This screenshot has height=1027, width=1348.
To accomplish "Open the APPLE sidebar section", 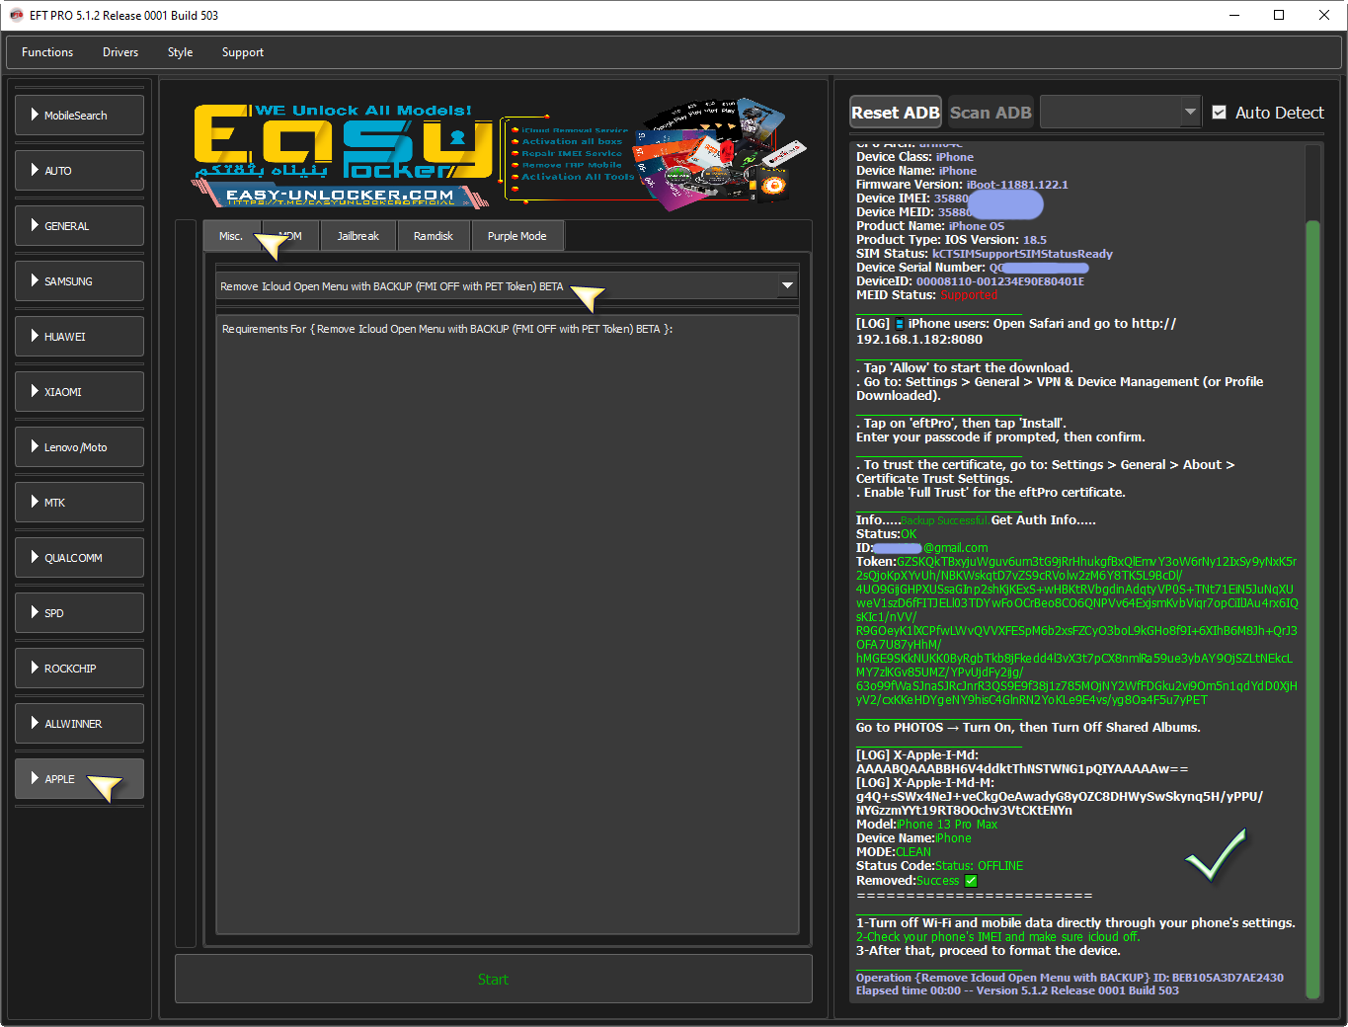I will [80, 779].
